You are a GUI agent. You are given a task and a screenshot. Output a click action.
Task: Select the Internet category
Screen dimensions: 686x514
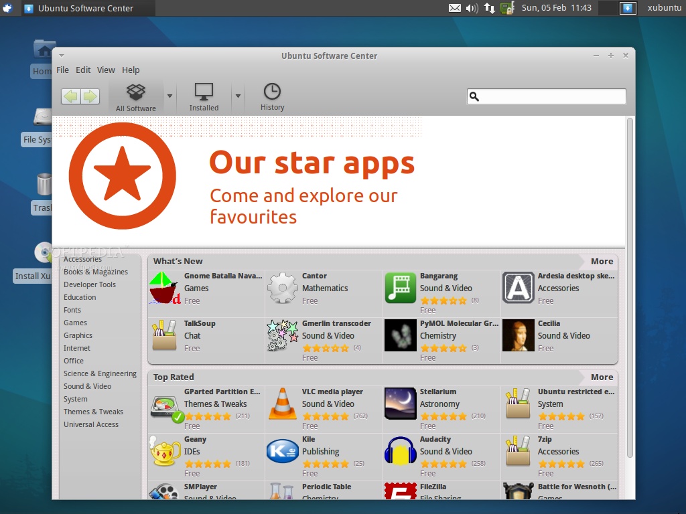pos(77,348)
